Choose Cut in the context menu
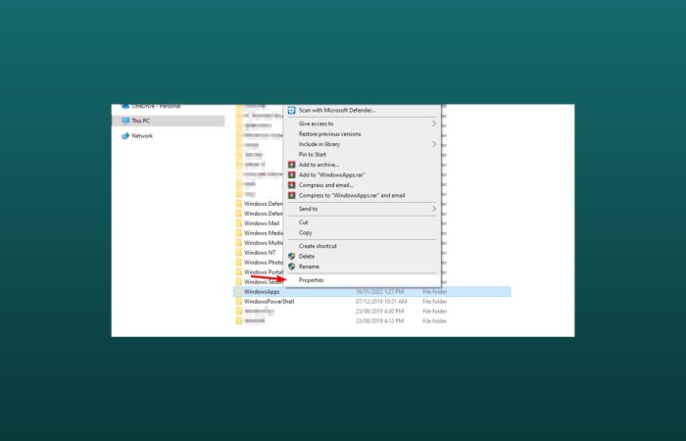 click(x=304, y=222)
